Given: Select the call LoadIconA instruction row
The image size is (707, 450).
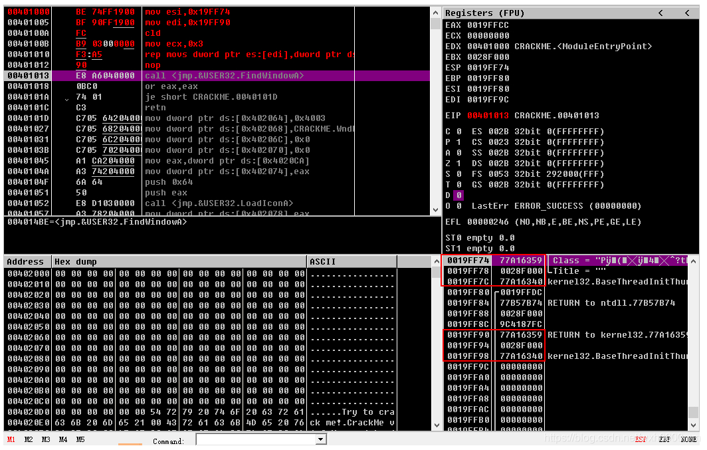Looking at the screenshot, I should tap(217, 203).
